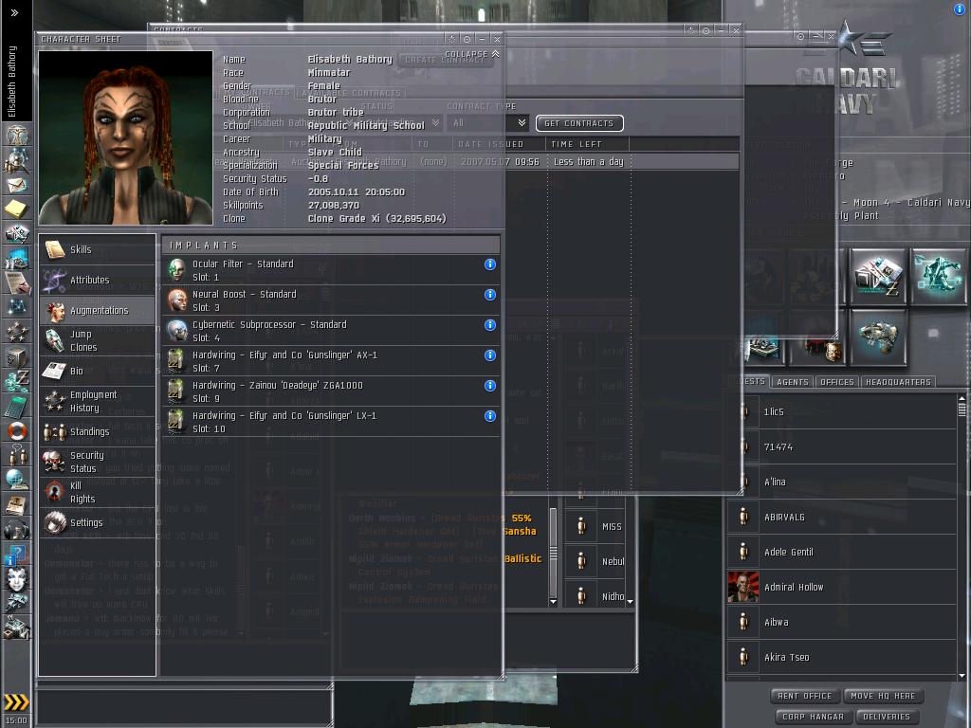Open the globe browser icon

coord(17,480)
